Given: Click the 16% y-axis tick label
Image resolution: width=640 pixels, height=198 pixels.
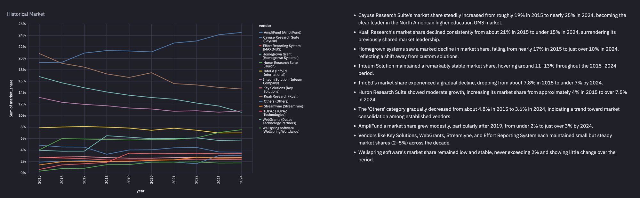Looking at the screenshot, I should tap(22, 81).
